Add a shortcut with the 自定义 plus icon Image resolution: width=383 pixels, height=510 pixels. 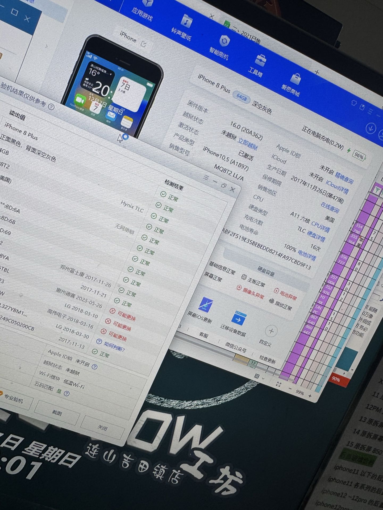coord(271,331)
